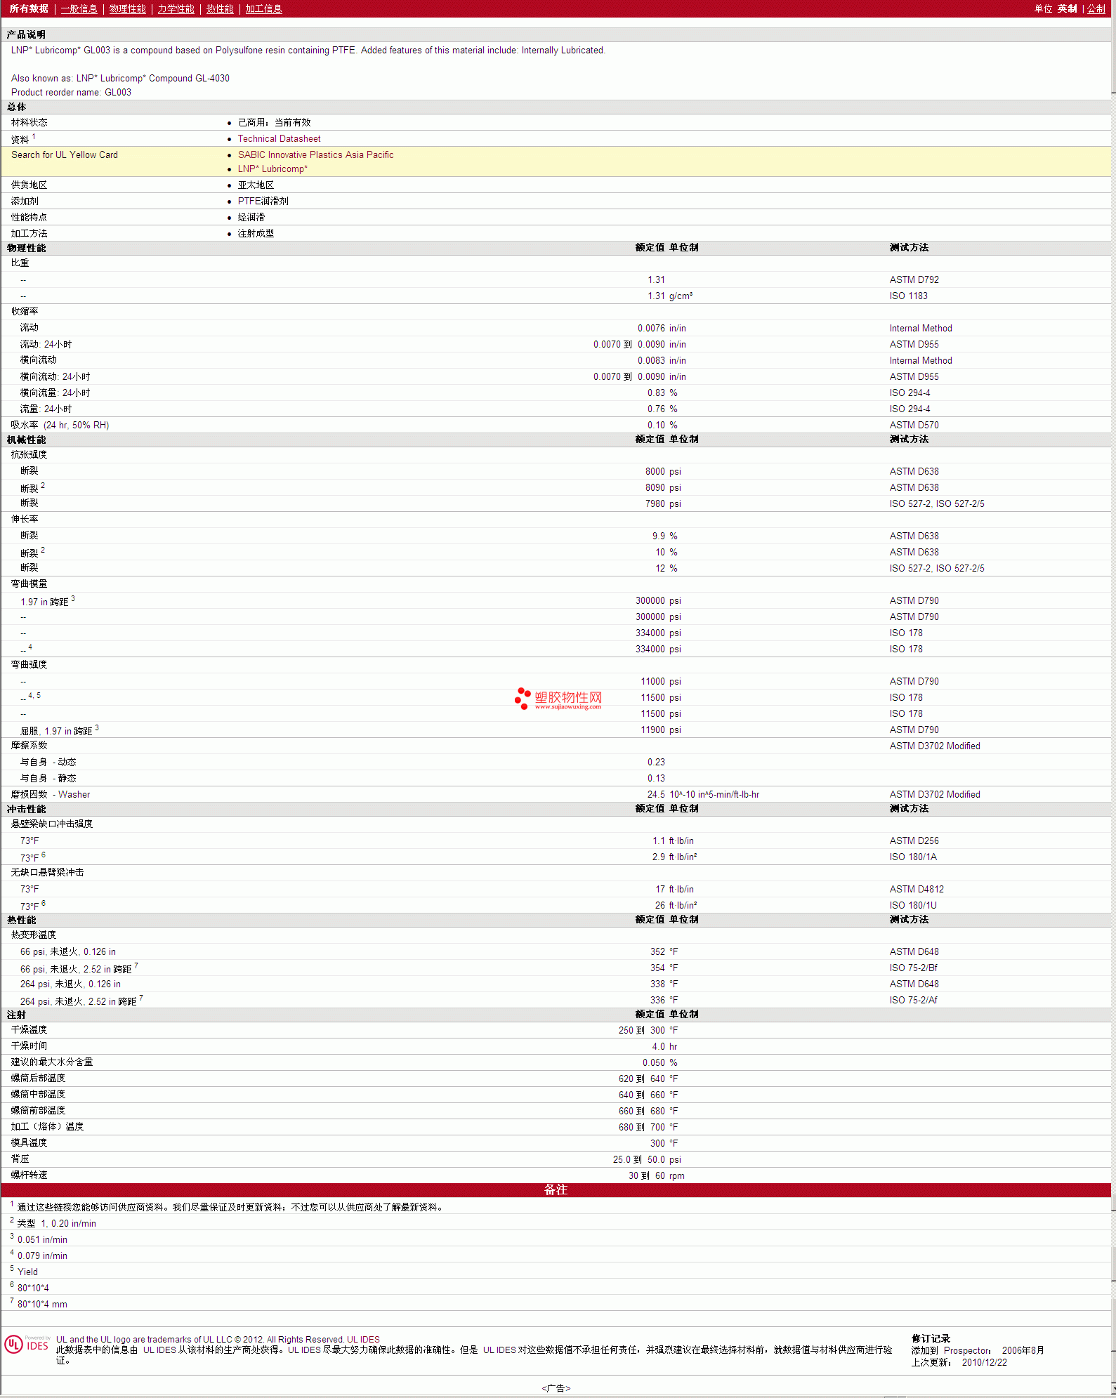
Task: Open the 热性能 tab
Action: [x=220, y=8]
